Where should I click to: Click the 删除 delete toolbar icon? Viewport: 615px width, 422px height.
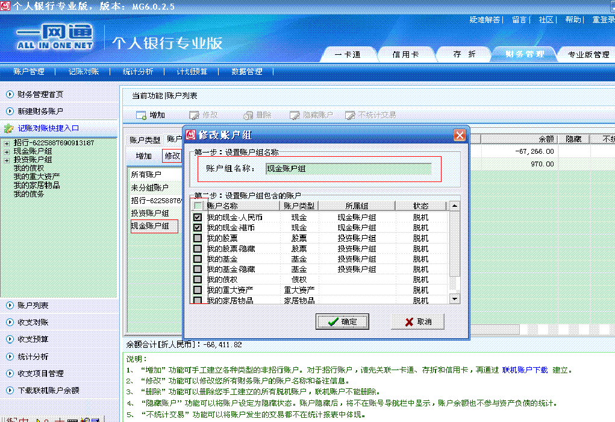(x=248, y=115)
